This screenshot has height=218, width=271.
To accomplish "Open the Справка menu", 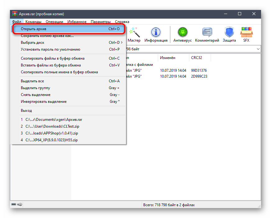I will 122,22.
